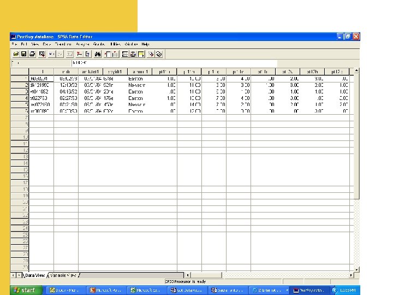Click the cell editor input field
The width and height of the screenshot is (393, 295).
point(174,63)
